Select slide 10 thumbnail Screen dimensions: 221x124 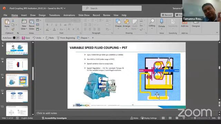point(17,64)
